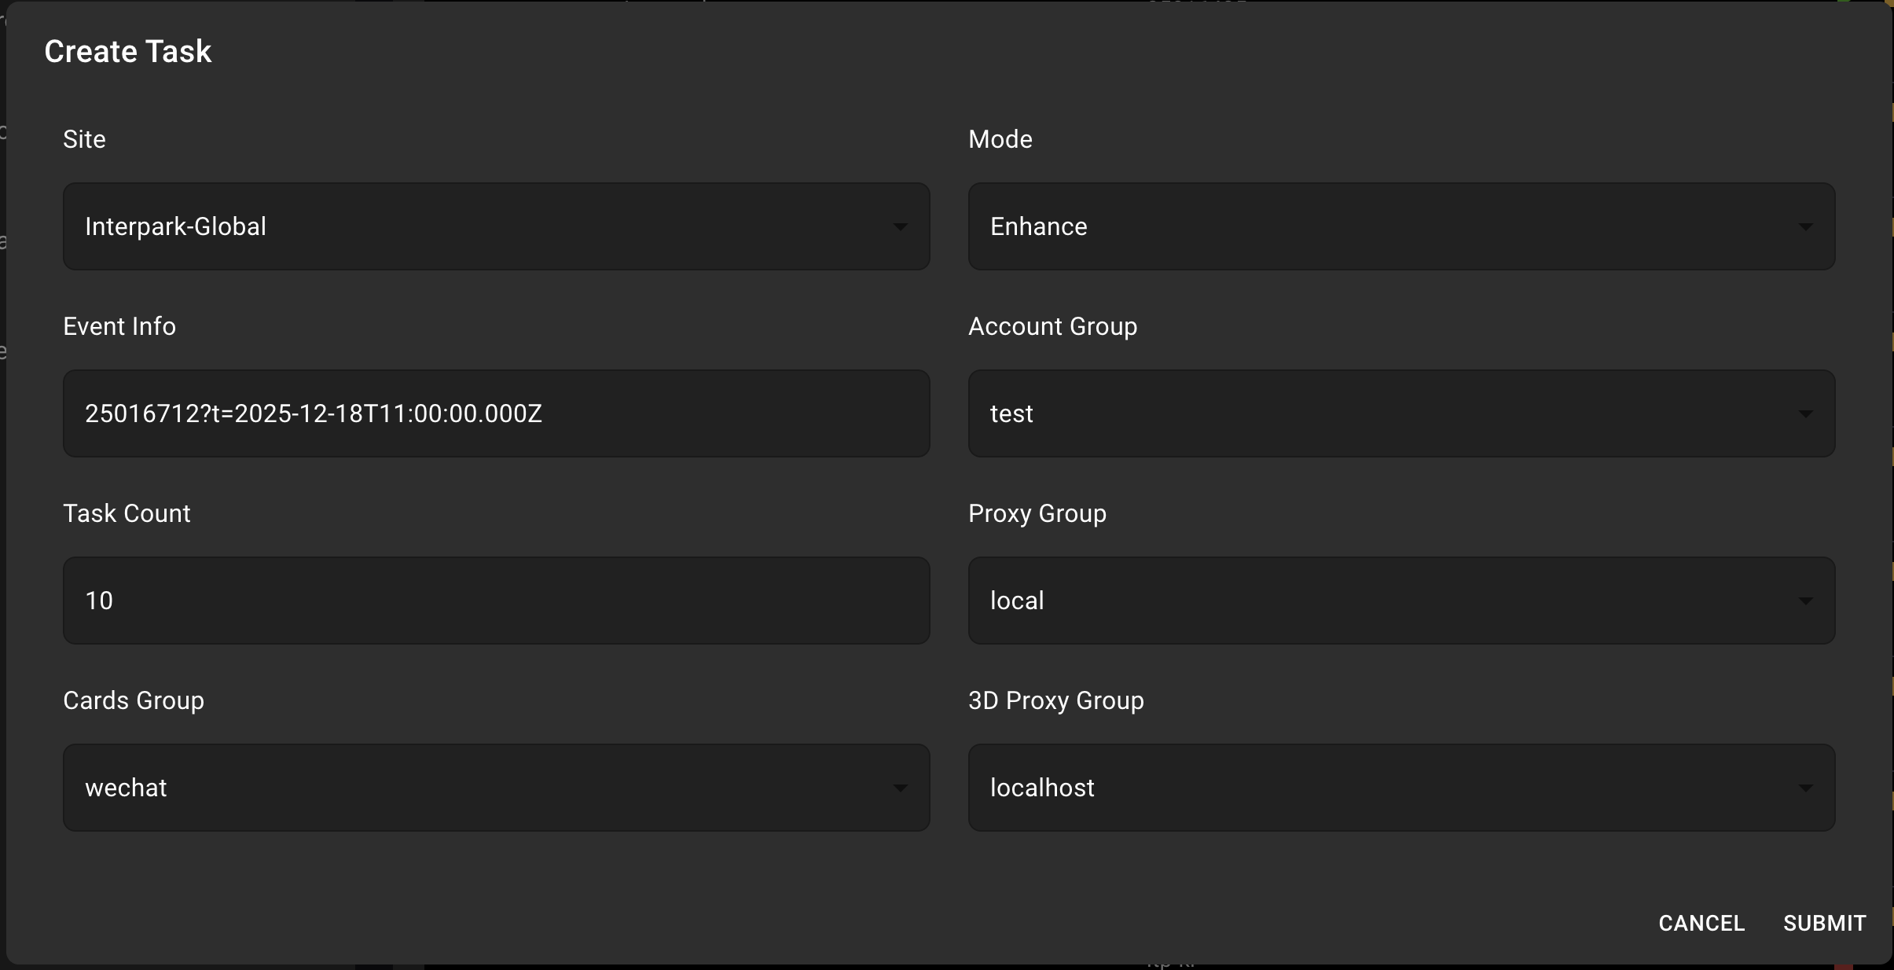Click the CANCEL button
This screenshot has height=970, width=1894.
[1701, 922]
